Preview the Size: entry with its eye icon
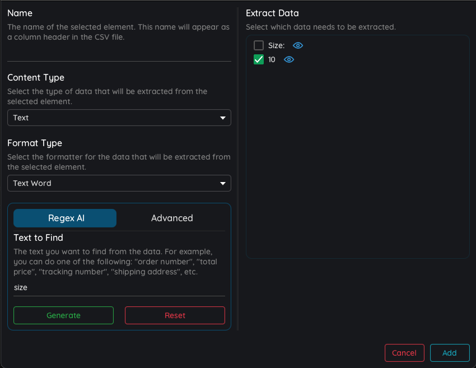Screen dimensions: 476x368 298,45
